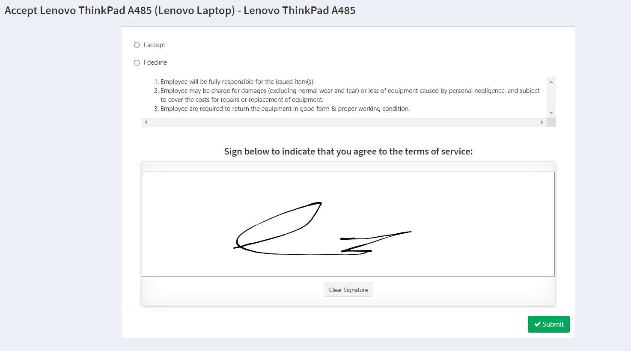This screenshot has width=631, height=351.
Task: Click the horizontal scrollbar track under terms
Action: point(344,122)
